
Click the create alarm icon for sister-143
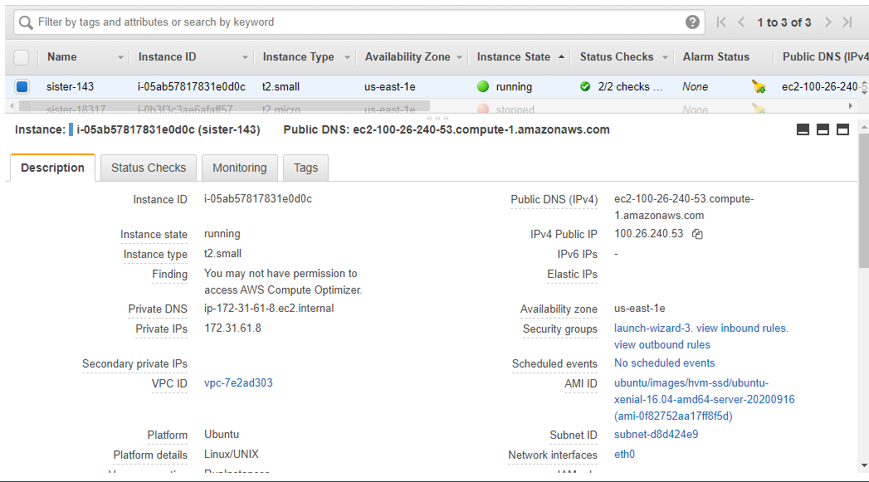(x=758, y=86)
